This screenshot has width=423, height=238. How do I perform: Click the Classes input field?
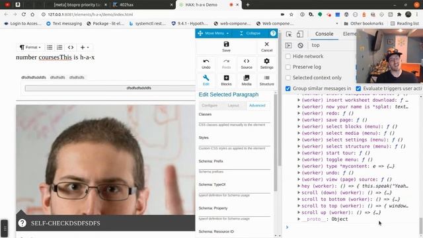[235, 120]
